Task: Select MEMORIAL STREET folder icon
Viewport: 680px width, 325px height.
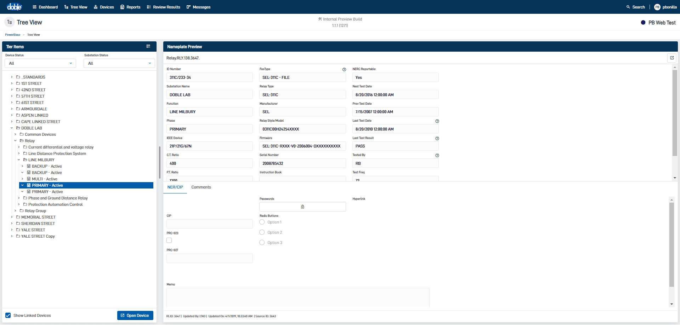Action: [18, 217]
